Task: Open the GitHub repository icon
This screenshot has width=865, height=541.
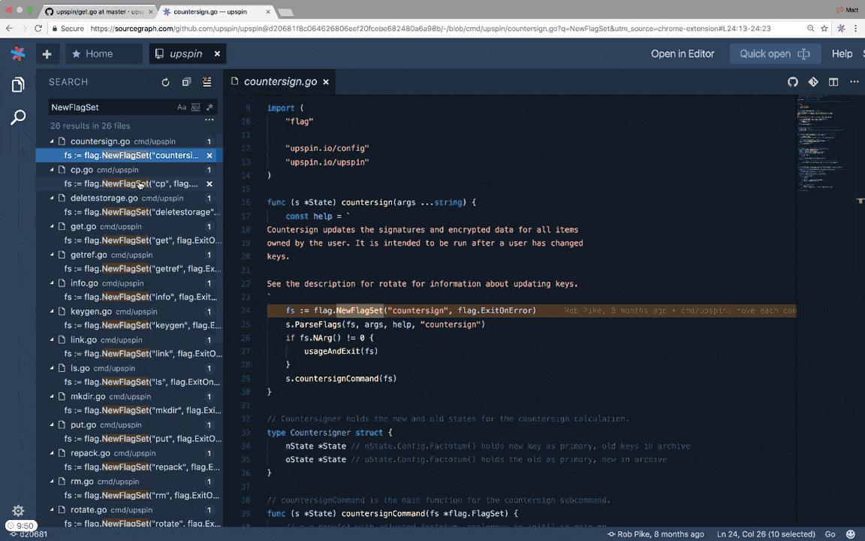Action: [793, 82]
